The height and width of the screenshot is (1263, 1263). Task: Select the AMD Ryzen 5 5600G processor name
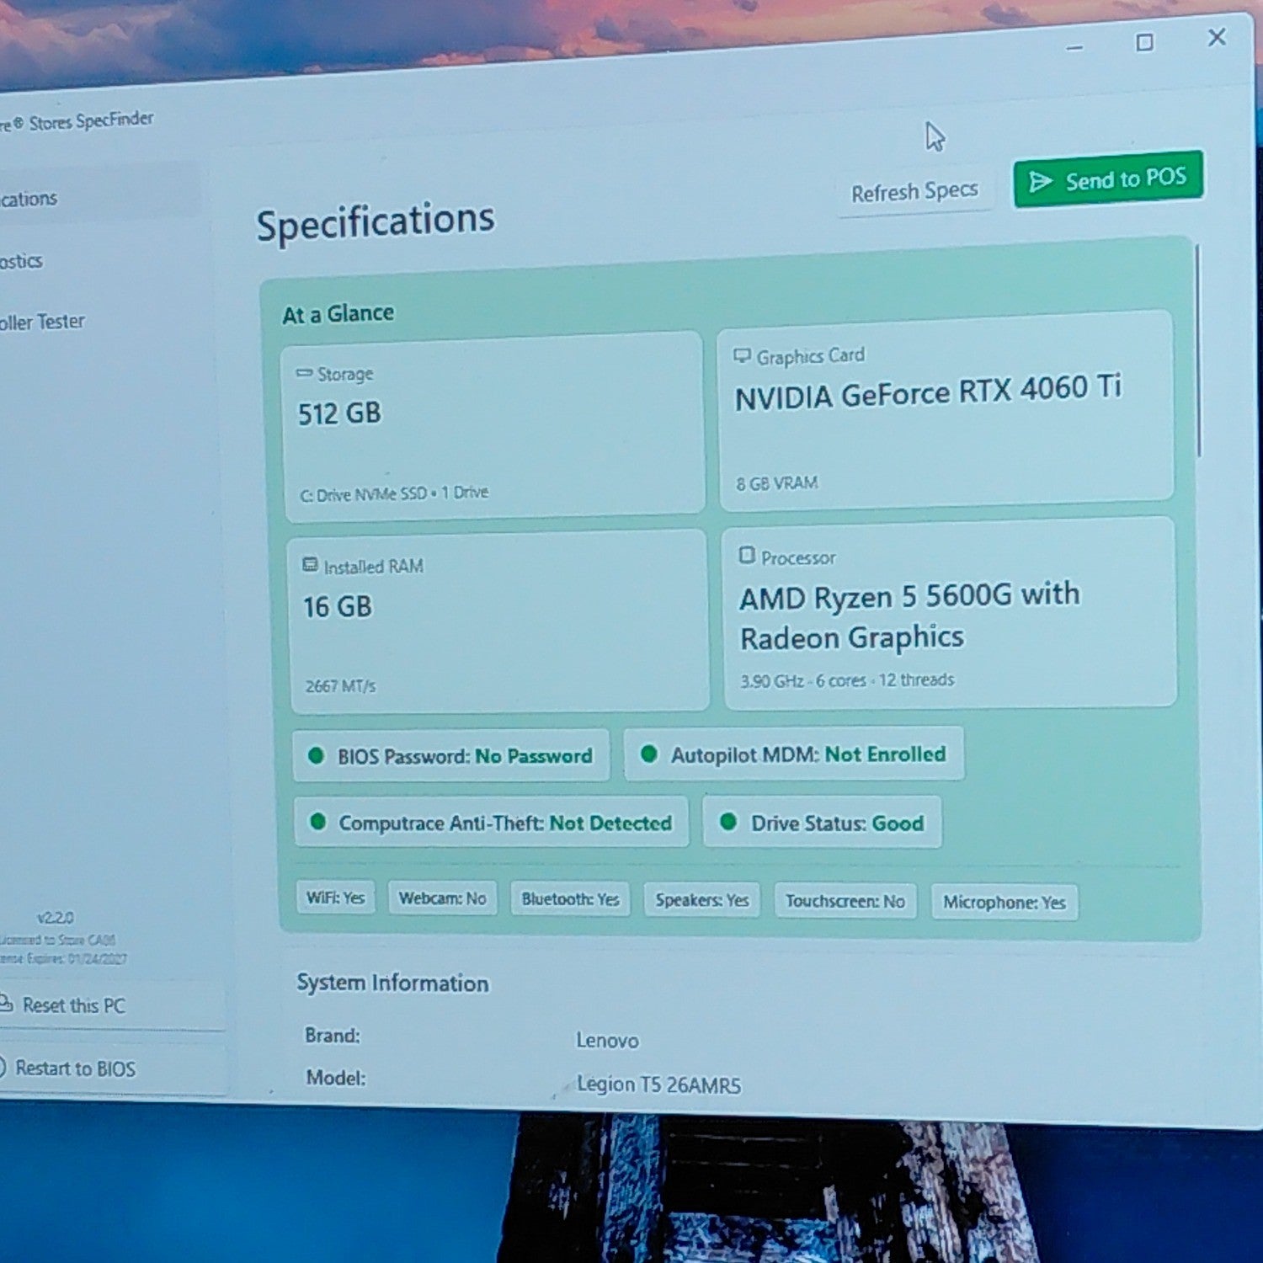(909, 616)
